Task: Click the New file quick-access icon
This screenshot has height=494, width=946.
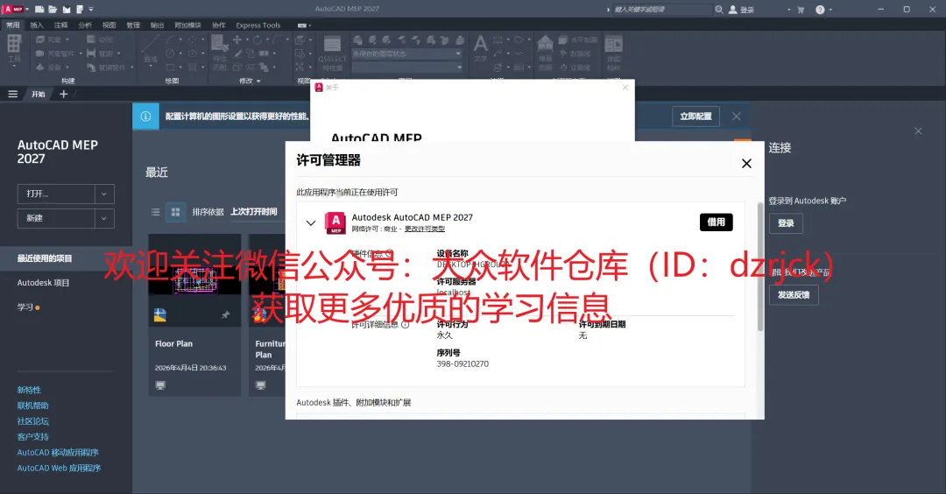Action: (x=39, y=9)
